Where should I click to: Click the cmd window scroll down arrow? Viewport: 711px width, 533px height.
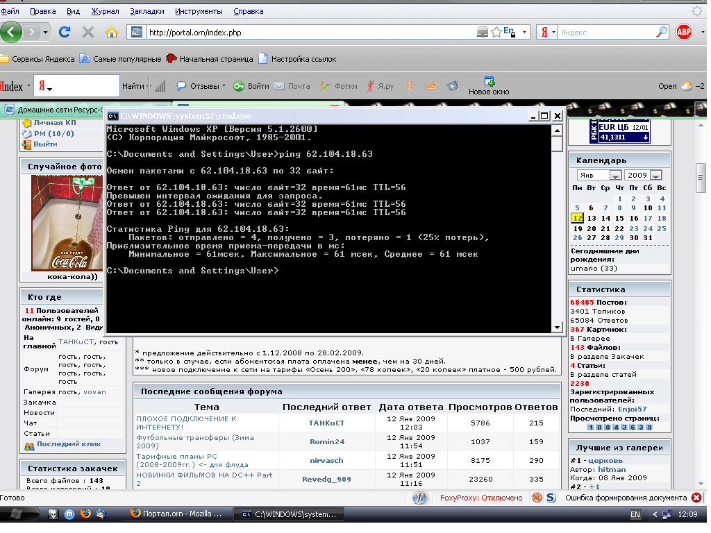(557, 328)
